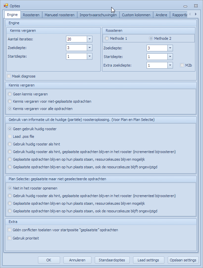Tick the Maak diagnose checkbox

tap(9, 76)
